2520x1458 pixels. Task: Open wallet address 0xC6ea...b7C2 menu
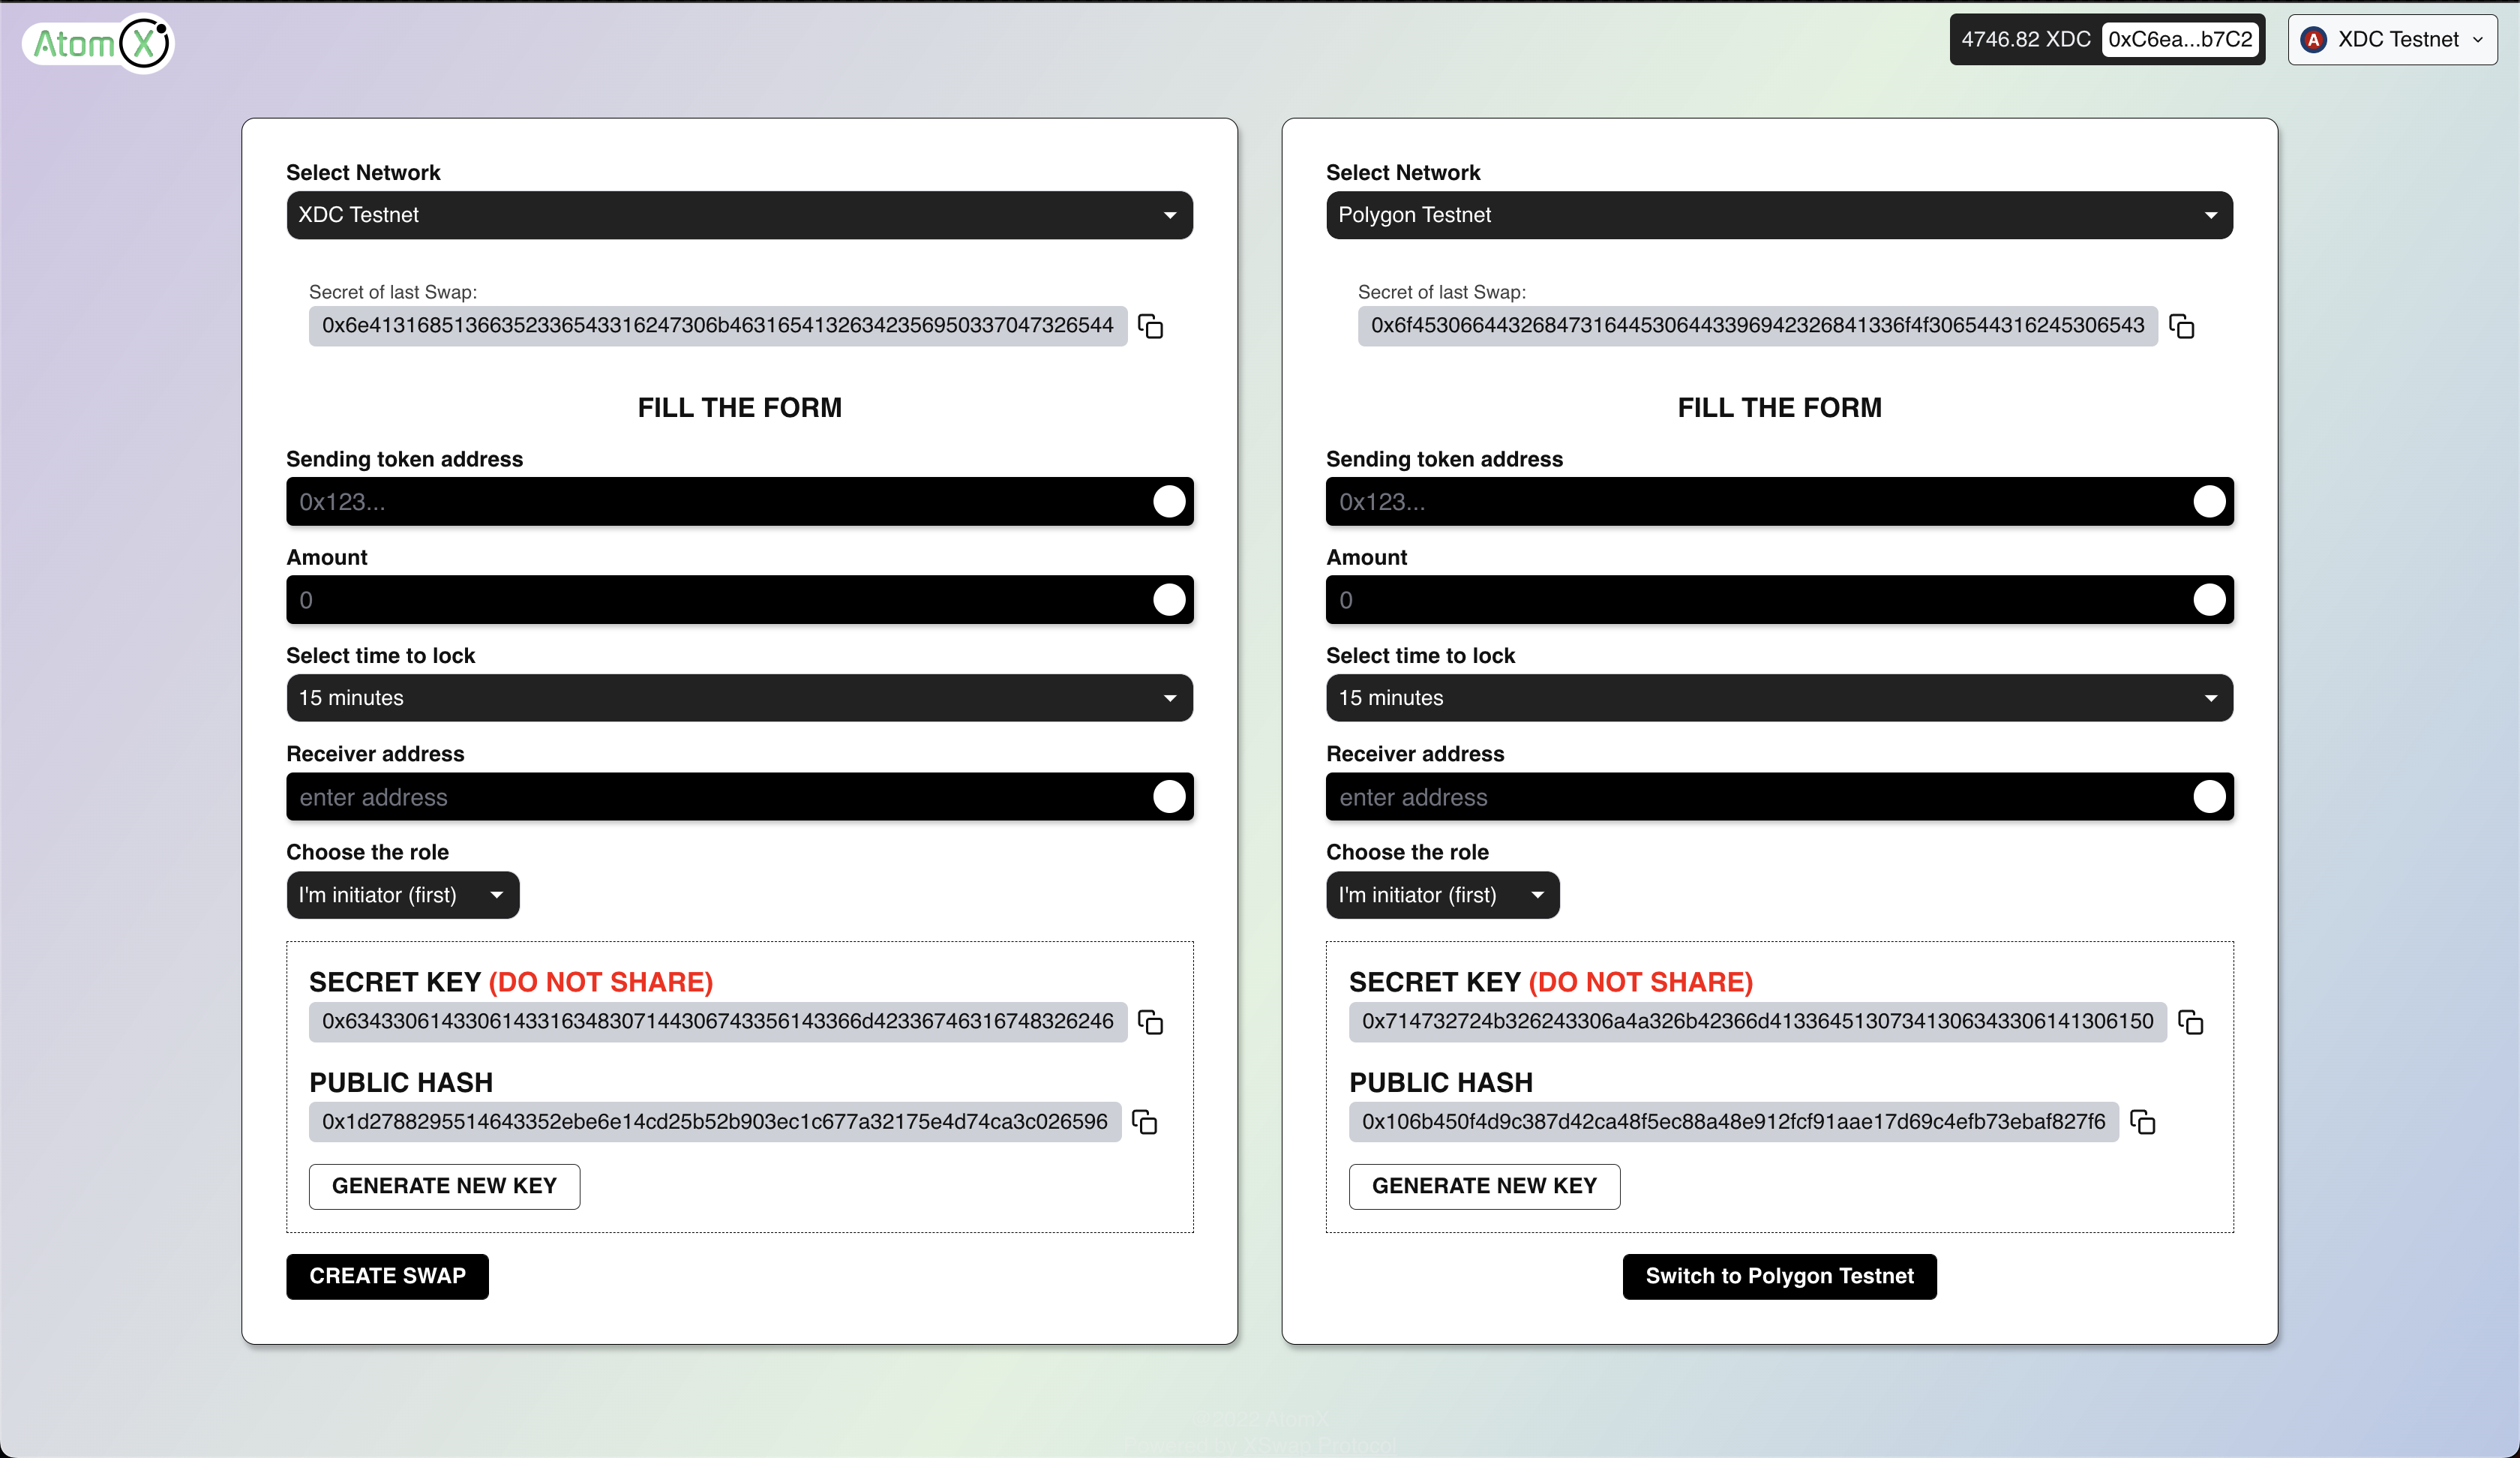click(2180, 40)
